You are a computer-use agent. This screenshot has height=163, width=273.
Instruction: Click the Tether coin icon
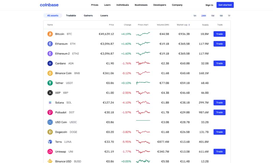(x=50, y=83)
